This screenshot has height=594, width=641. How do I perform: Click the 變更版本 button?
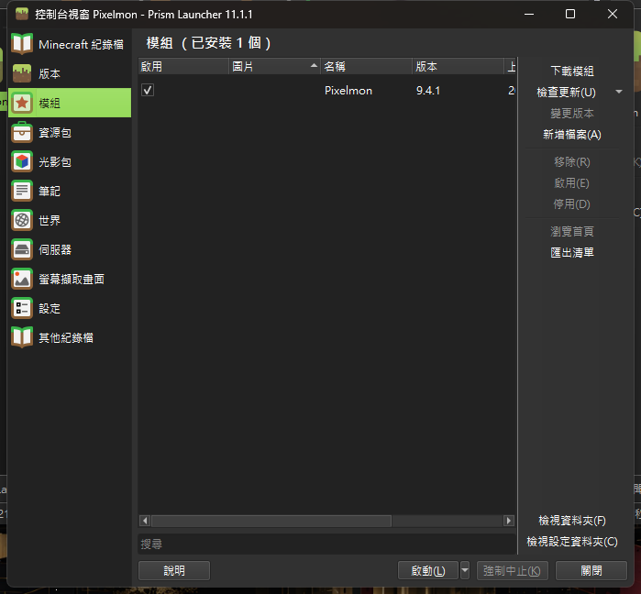tap(572, 113)
